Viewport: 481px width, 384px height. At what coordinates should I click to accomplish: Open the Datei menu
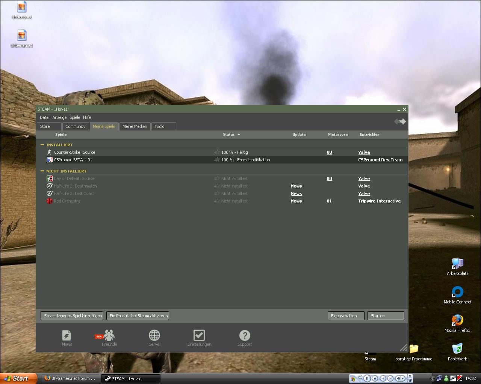44,117
